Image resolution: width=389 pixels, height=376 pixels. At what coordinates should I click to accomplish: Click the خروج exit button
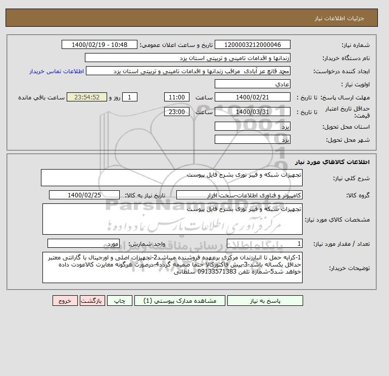pos(65,301)
